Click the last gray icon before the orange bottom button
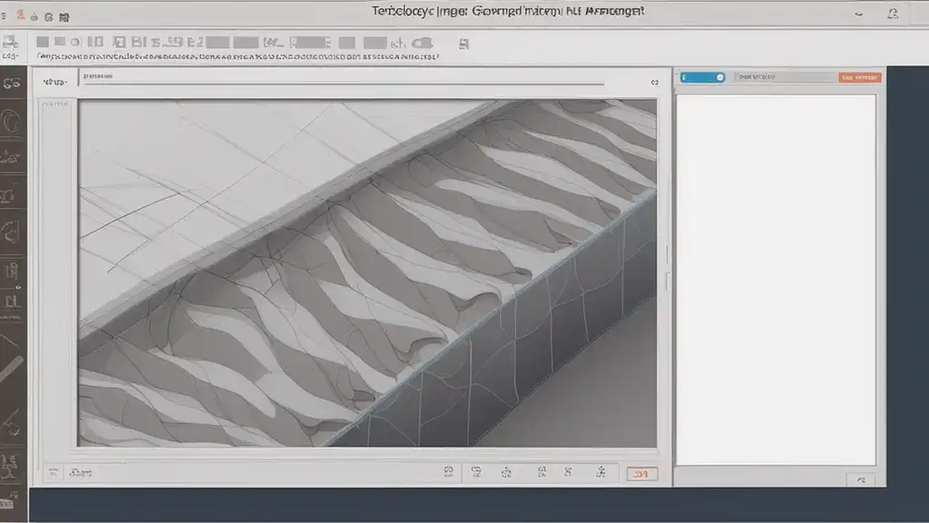This screenshot has height=523, width=929. tap(600, 472)
